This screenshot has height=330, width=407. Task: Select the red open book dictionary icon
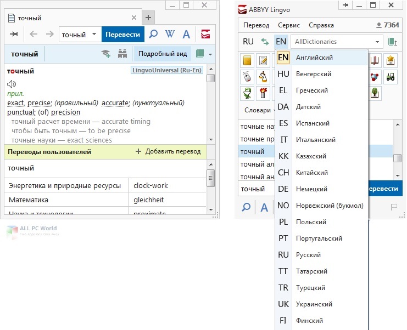pyautogui.click(x=375, y=61)
